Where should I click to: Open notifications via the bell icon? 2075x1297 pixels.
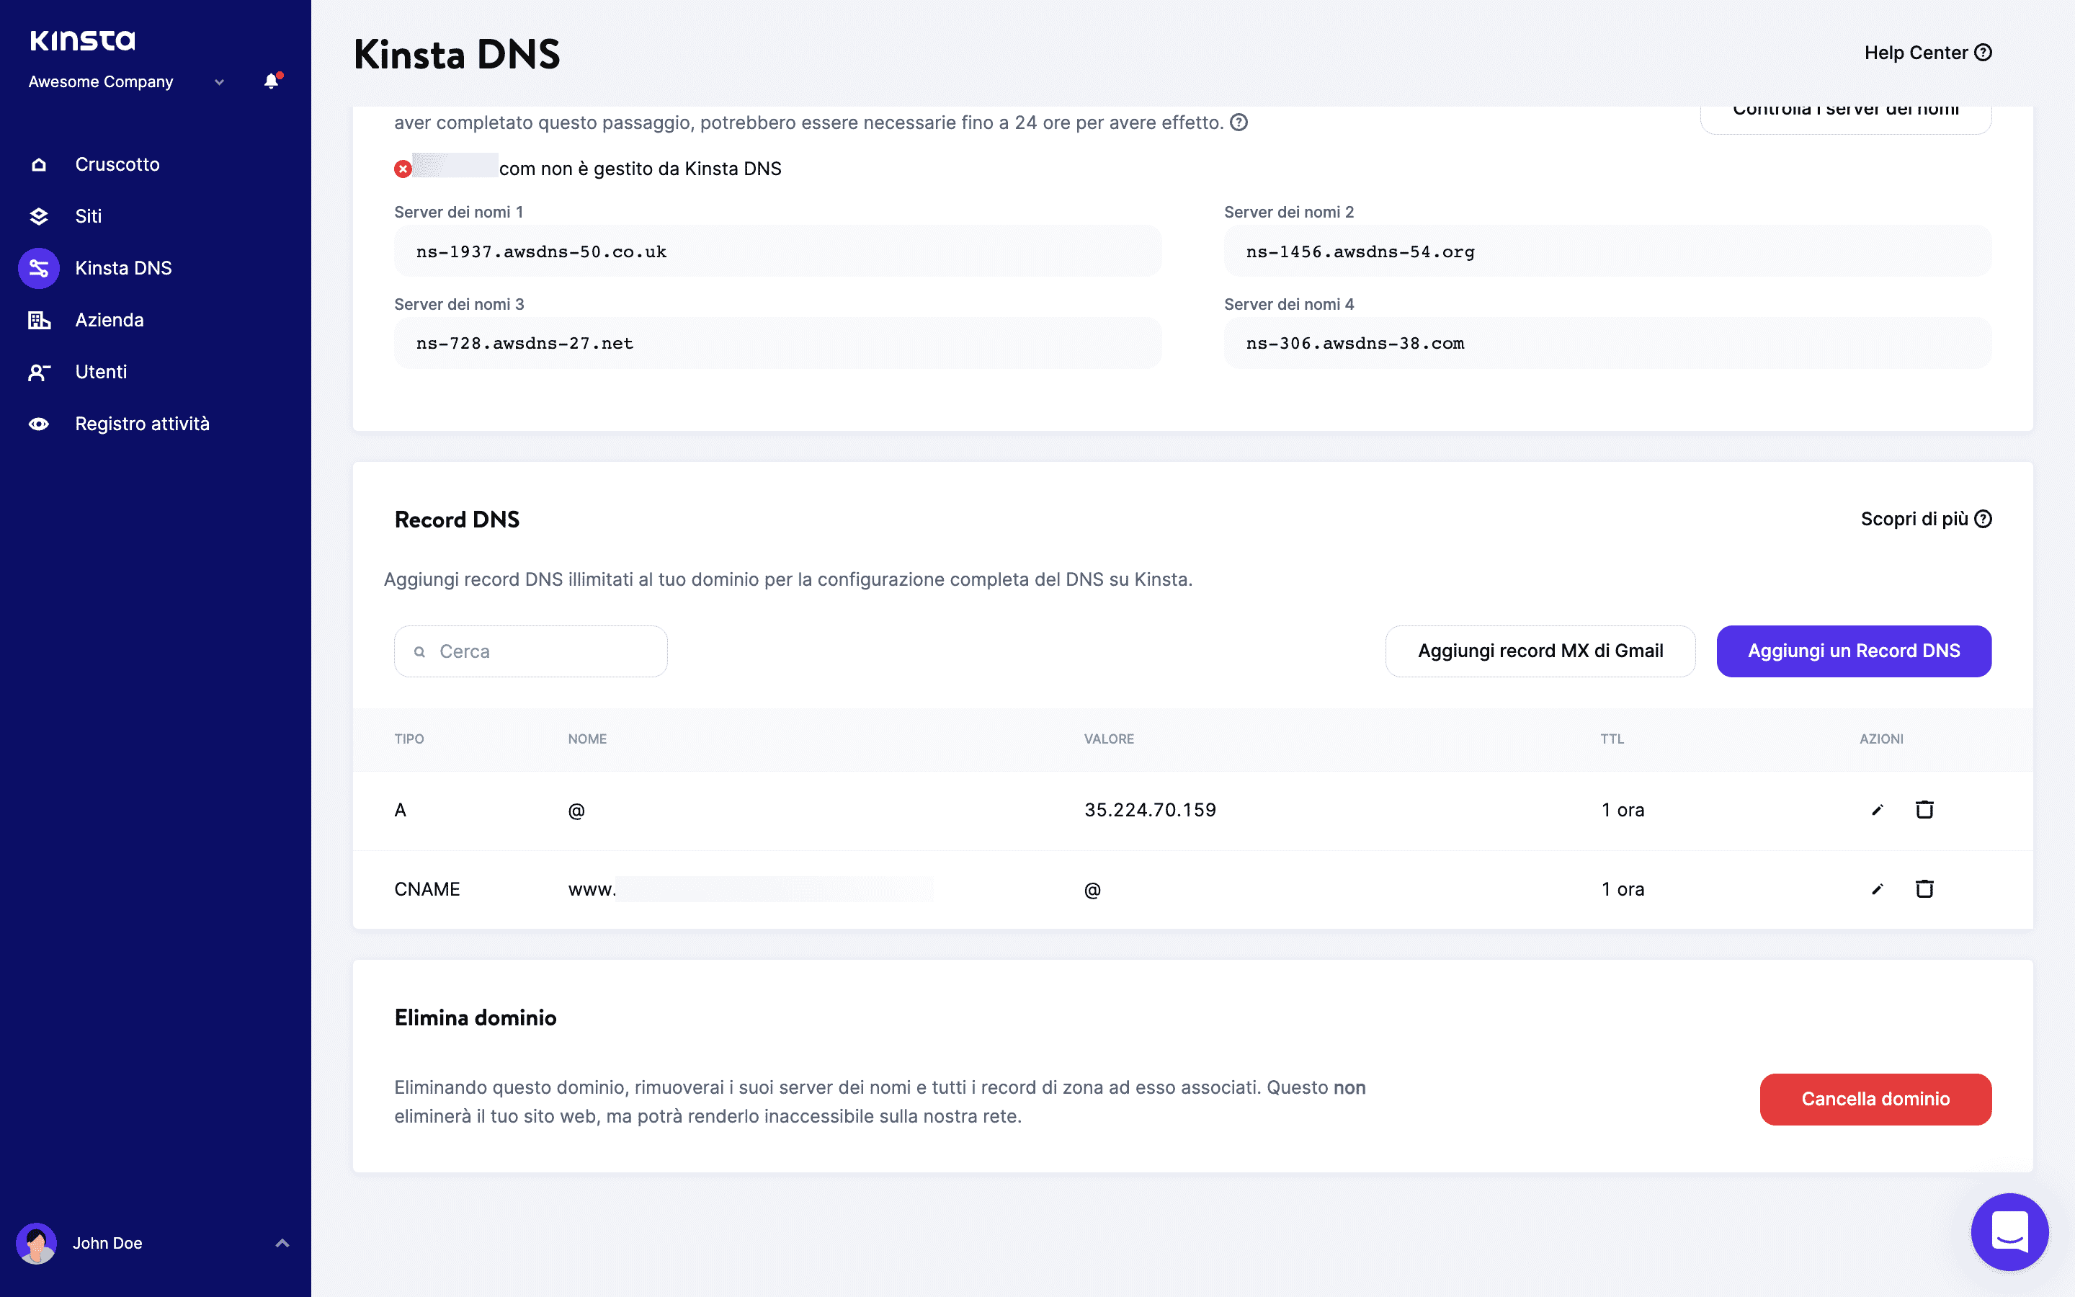point(272,81)
